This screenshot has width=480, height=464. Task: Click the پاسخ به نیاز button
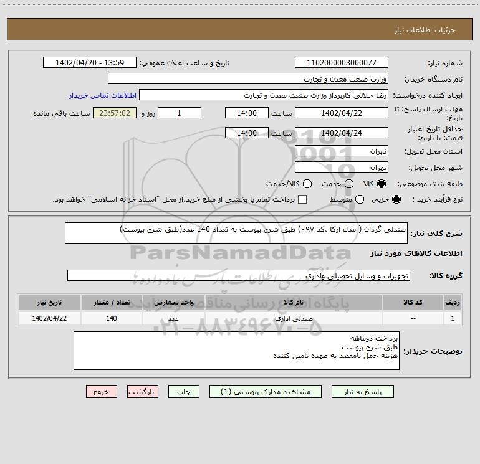[362, 392]
